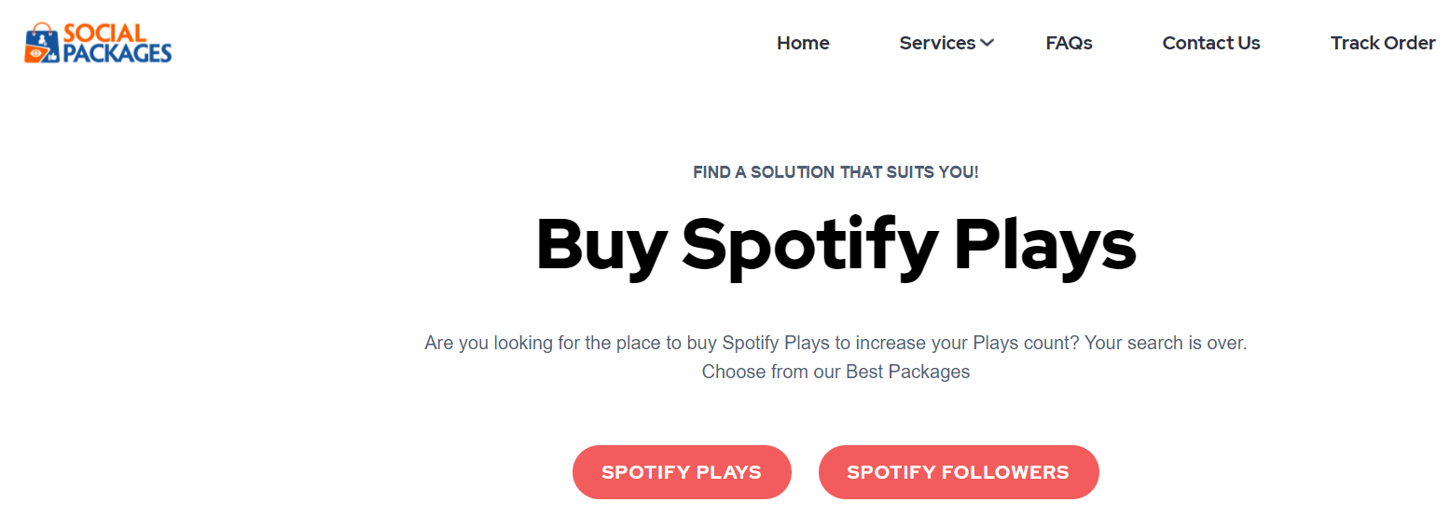
Task: Click the Buy Spotify Plays heading
Action: 835,246
